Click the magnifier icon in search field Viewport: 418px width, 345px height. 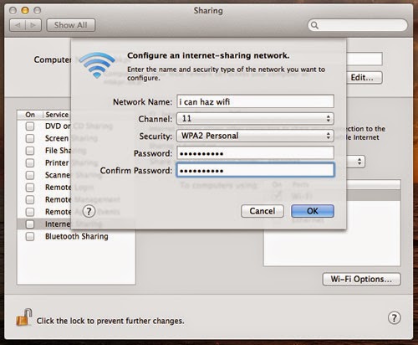[314, 25]
